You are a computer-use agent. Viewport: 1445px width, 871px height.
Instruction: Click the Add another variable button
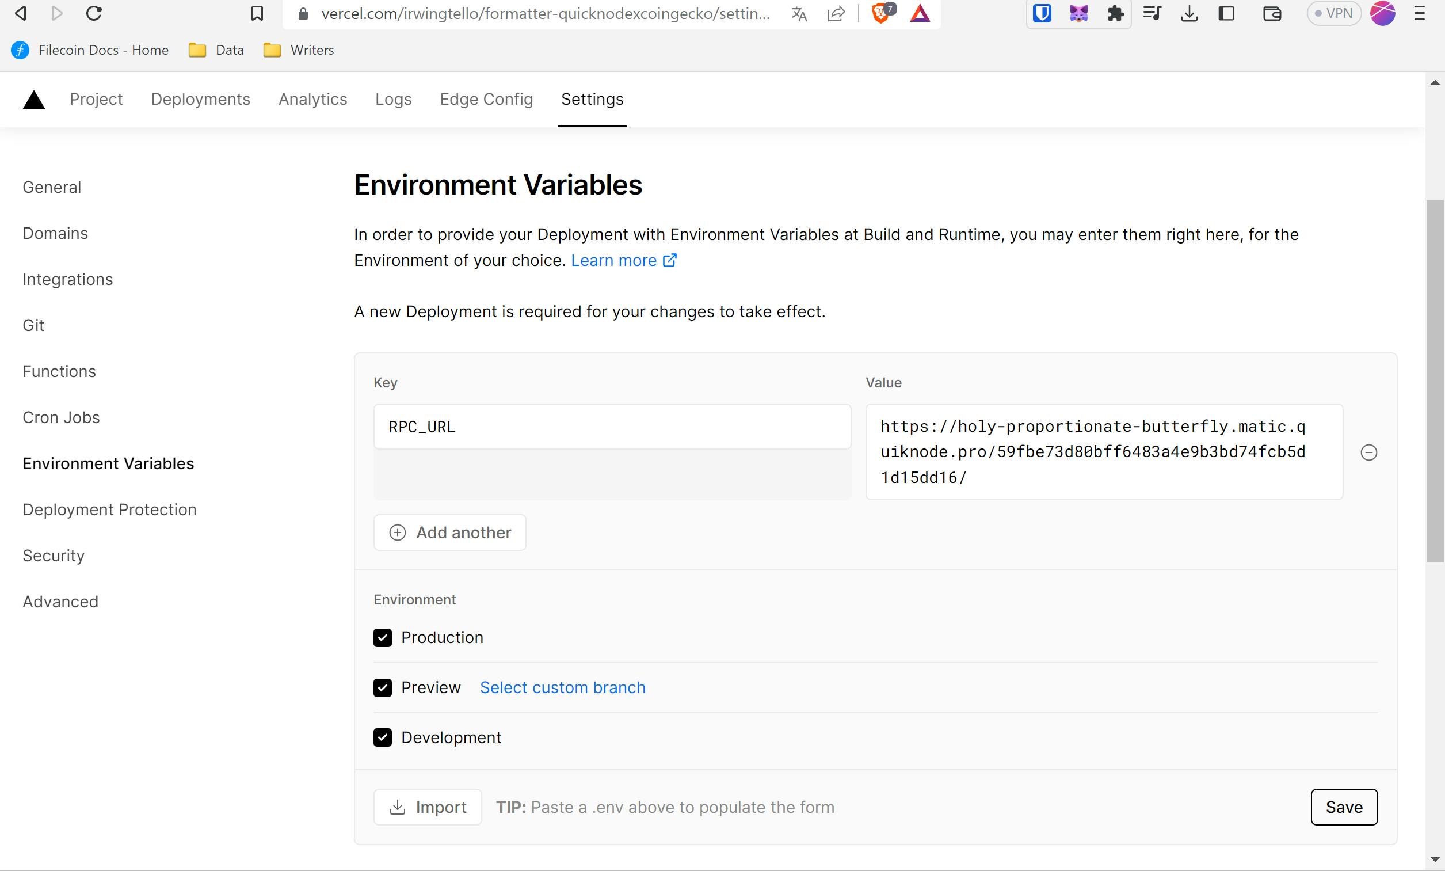[x=449, y=533]
